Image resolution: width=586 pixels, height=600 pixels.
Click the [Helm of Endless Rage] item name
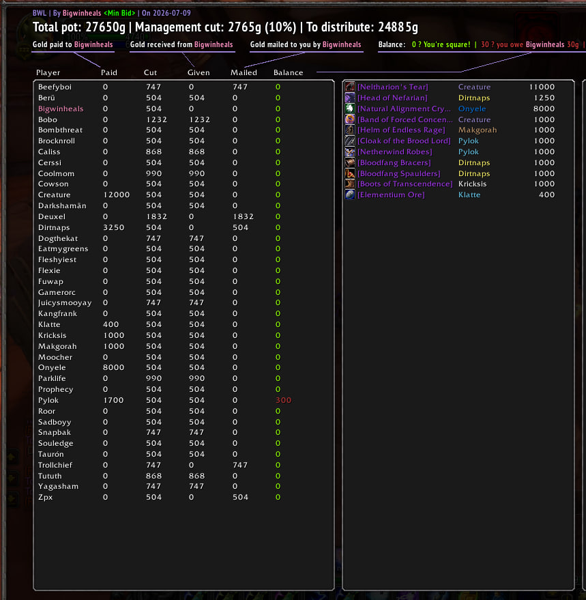(x=401, y=130)
